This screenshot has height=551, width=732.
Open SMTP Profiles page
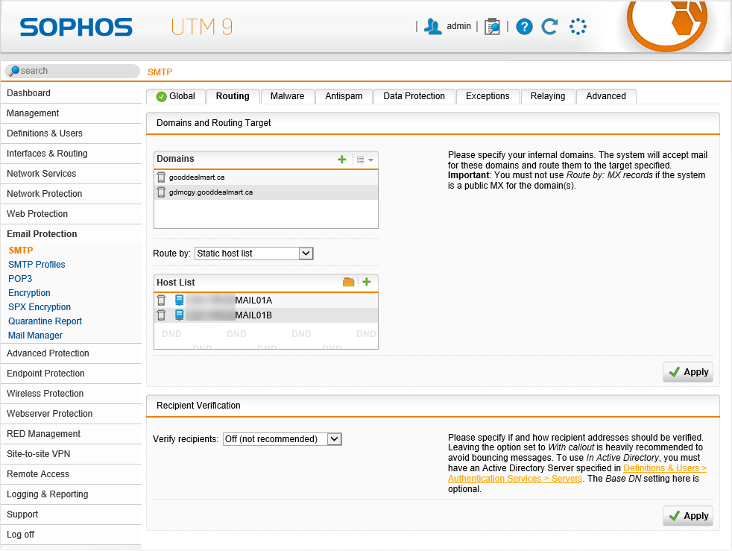tap(37, 264)
